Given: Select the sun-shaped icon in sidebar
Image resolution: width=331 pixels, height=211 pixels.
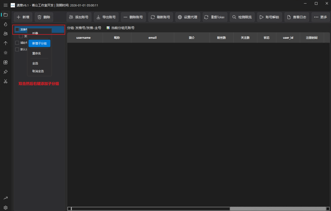Looking at the screenshot, I should (x=5, y=53).
